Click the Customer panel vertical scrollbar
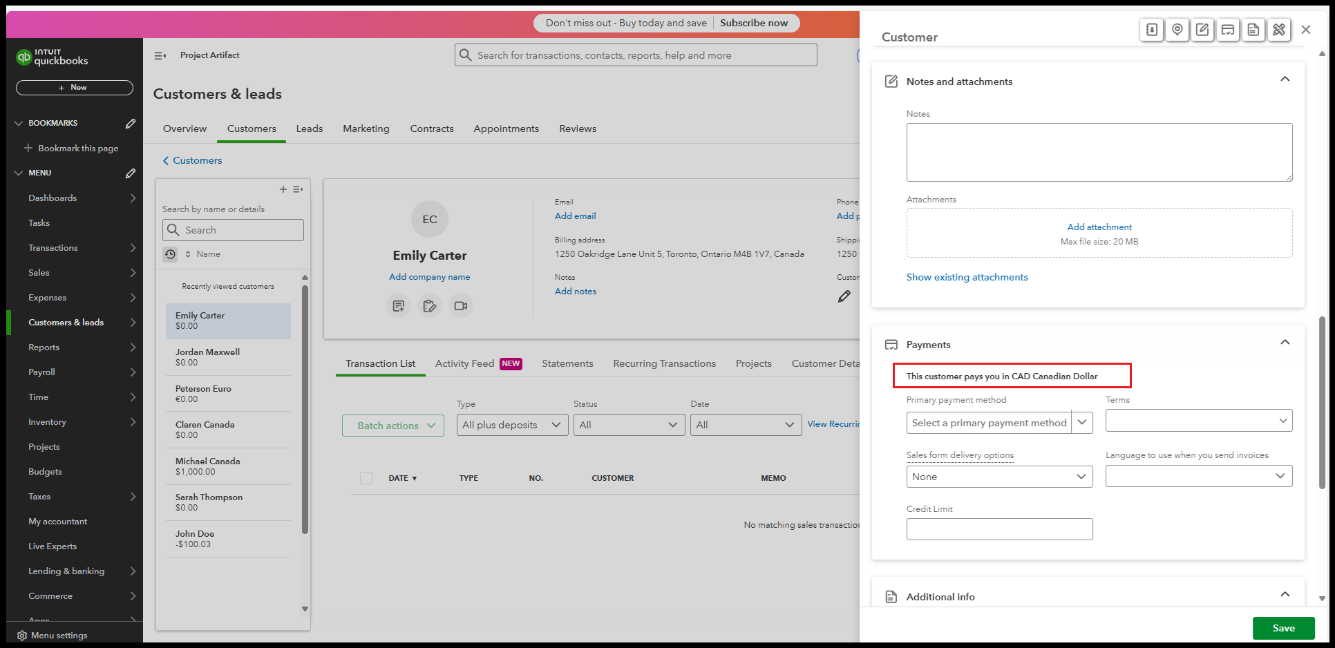The image size is (1335, 648). point(1322,401)
